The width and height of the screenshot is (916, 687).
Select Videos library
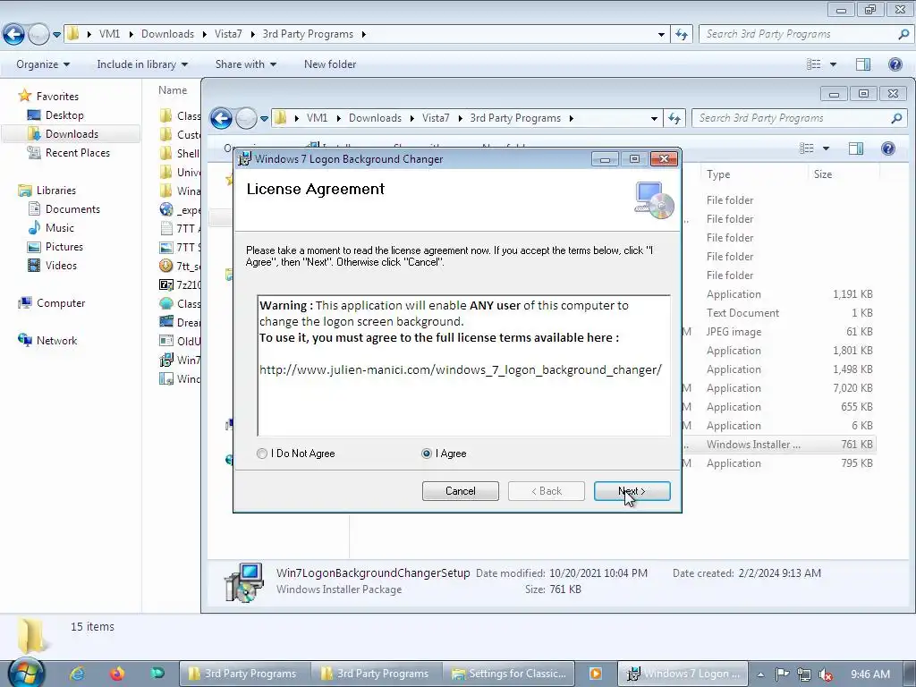(x=61, y=265)
